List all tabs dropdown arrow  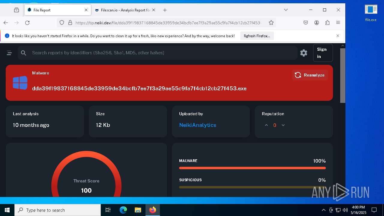tap(286, 10)
